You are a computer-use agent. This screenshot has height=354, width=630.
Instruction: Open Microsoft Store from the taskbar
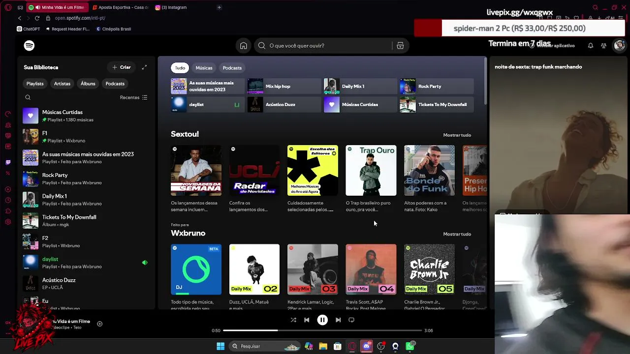tap(338, 346)
